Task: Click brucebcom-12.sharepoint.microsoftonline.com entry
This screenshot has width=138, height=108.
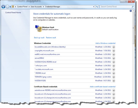Action: click(x=53, y=101)
